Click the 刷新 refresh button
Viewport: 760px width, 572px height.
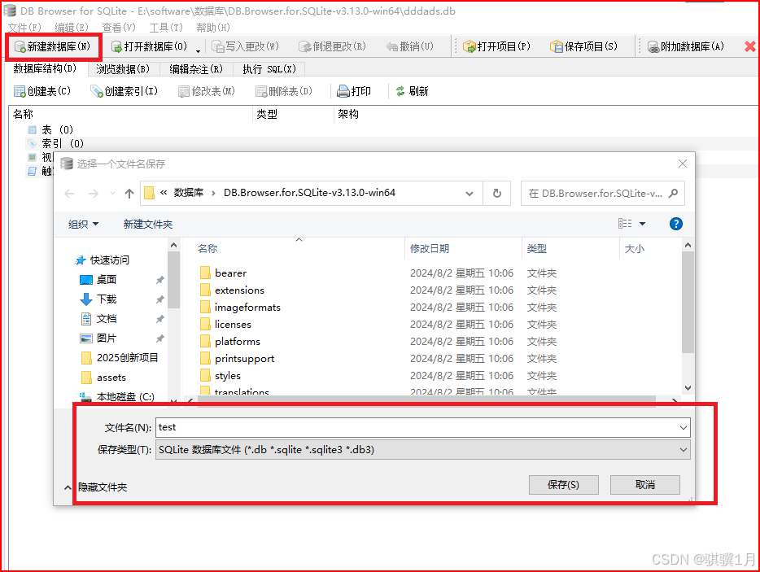point(412,91)
